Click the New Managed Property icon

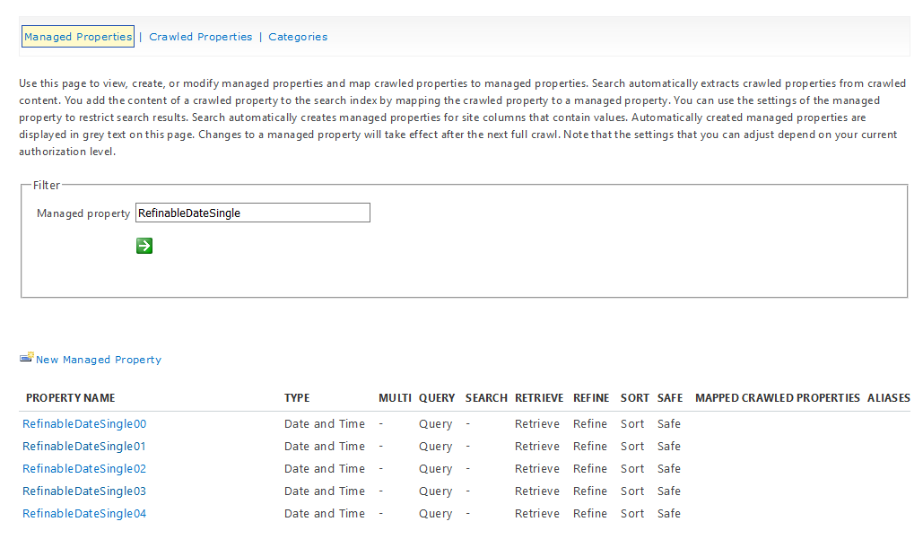click(x=26, y=359)
